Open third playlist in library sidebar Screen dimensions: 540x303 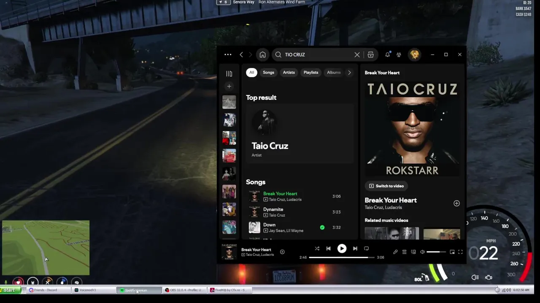click(x=229, y=138)
